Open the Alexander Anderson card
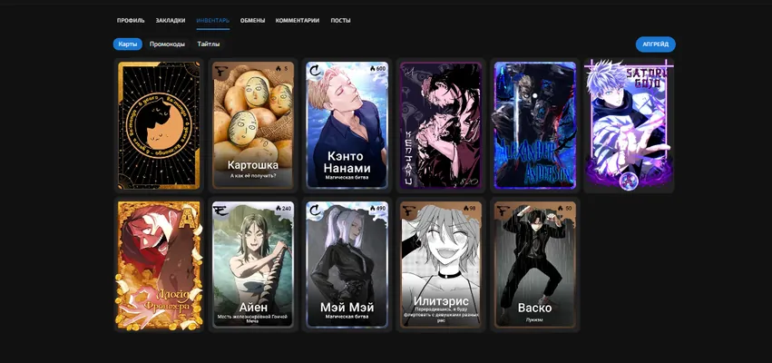The height and width of the screenshot is (363, 772). [x=535, y=125]
